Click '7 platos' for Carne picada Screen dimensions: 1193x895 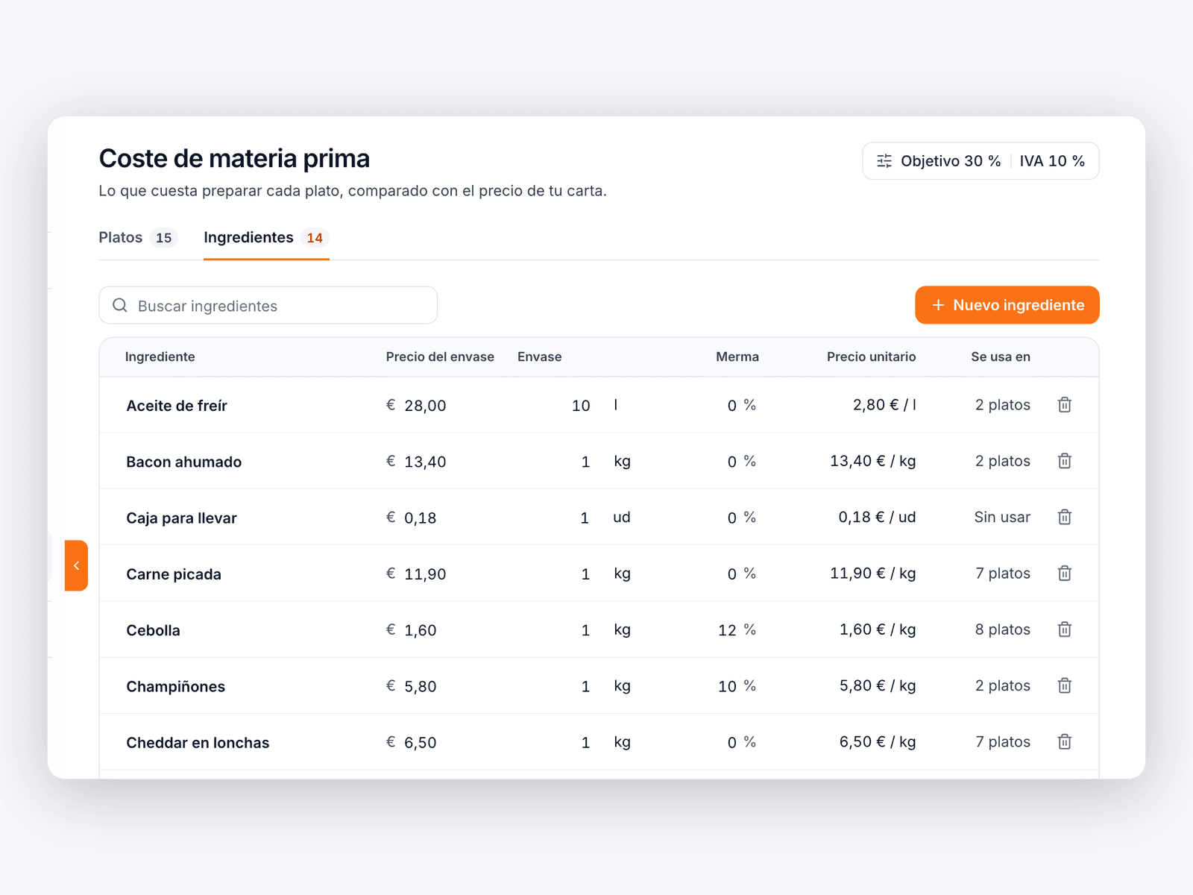[1003, 574]
